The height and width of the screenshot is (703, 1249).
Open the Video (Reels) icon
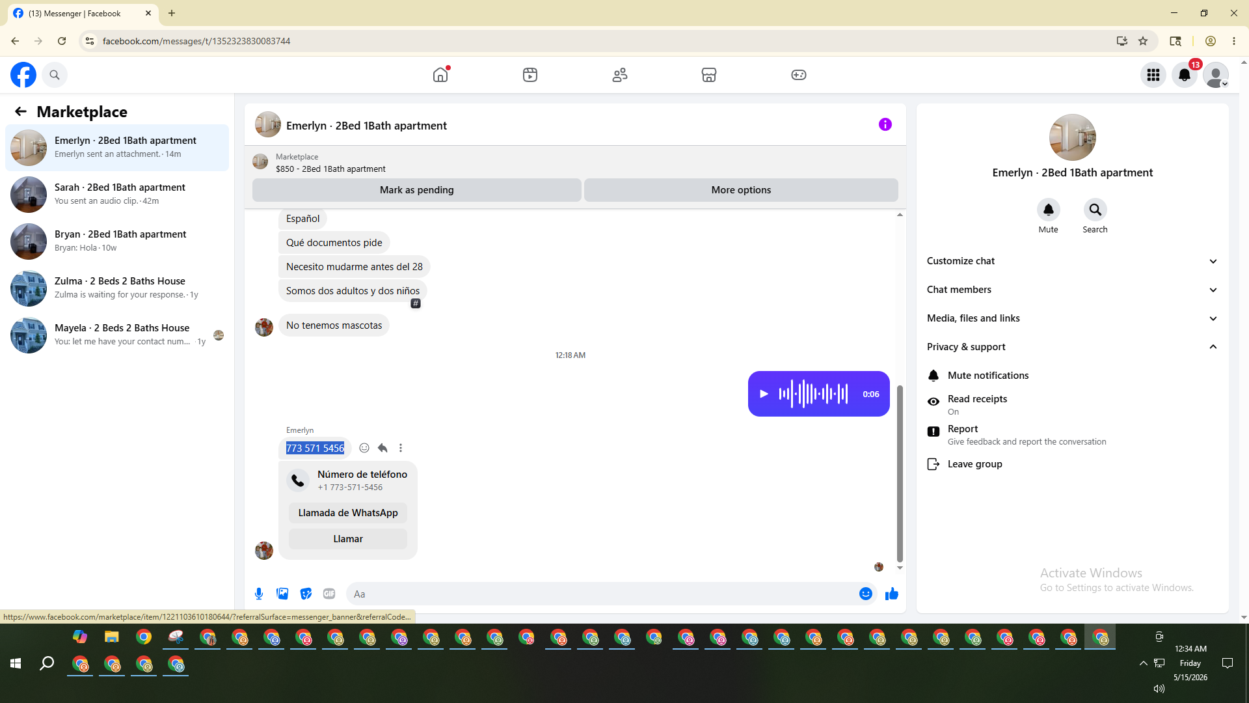point(530,75)
